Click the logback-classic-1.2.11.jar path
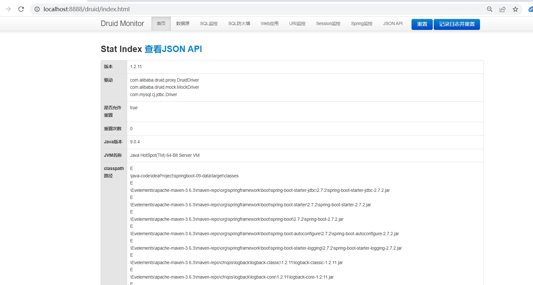Screen dimensions: 533x285 pyautogui.click(x=236, y=263)
